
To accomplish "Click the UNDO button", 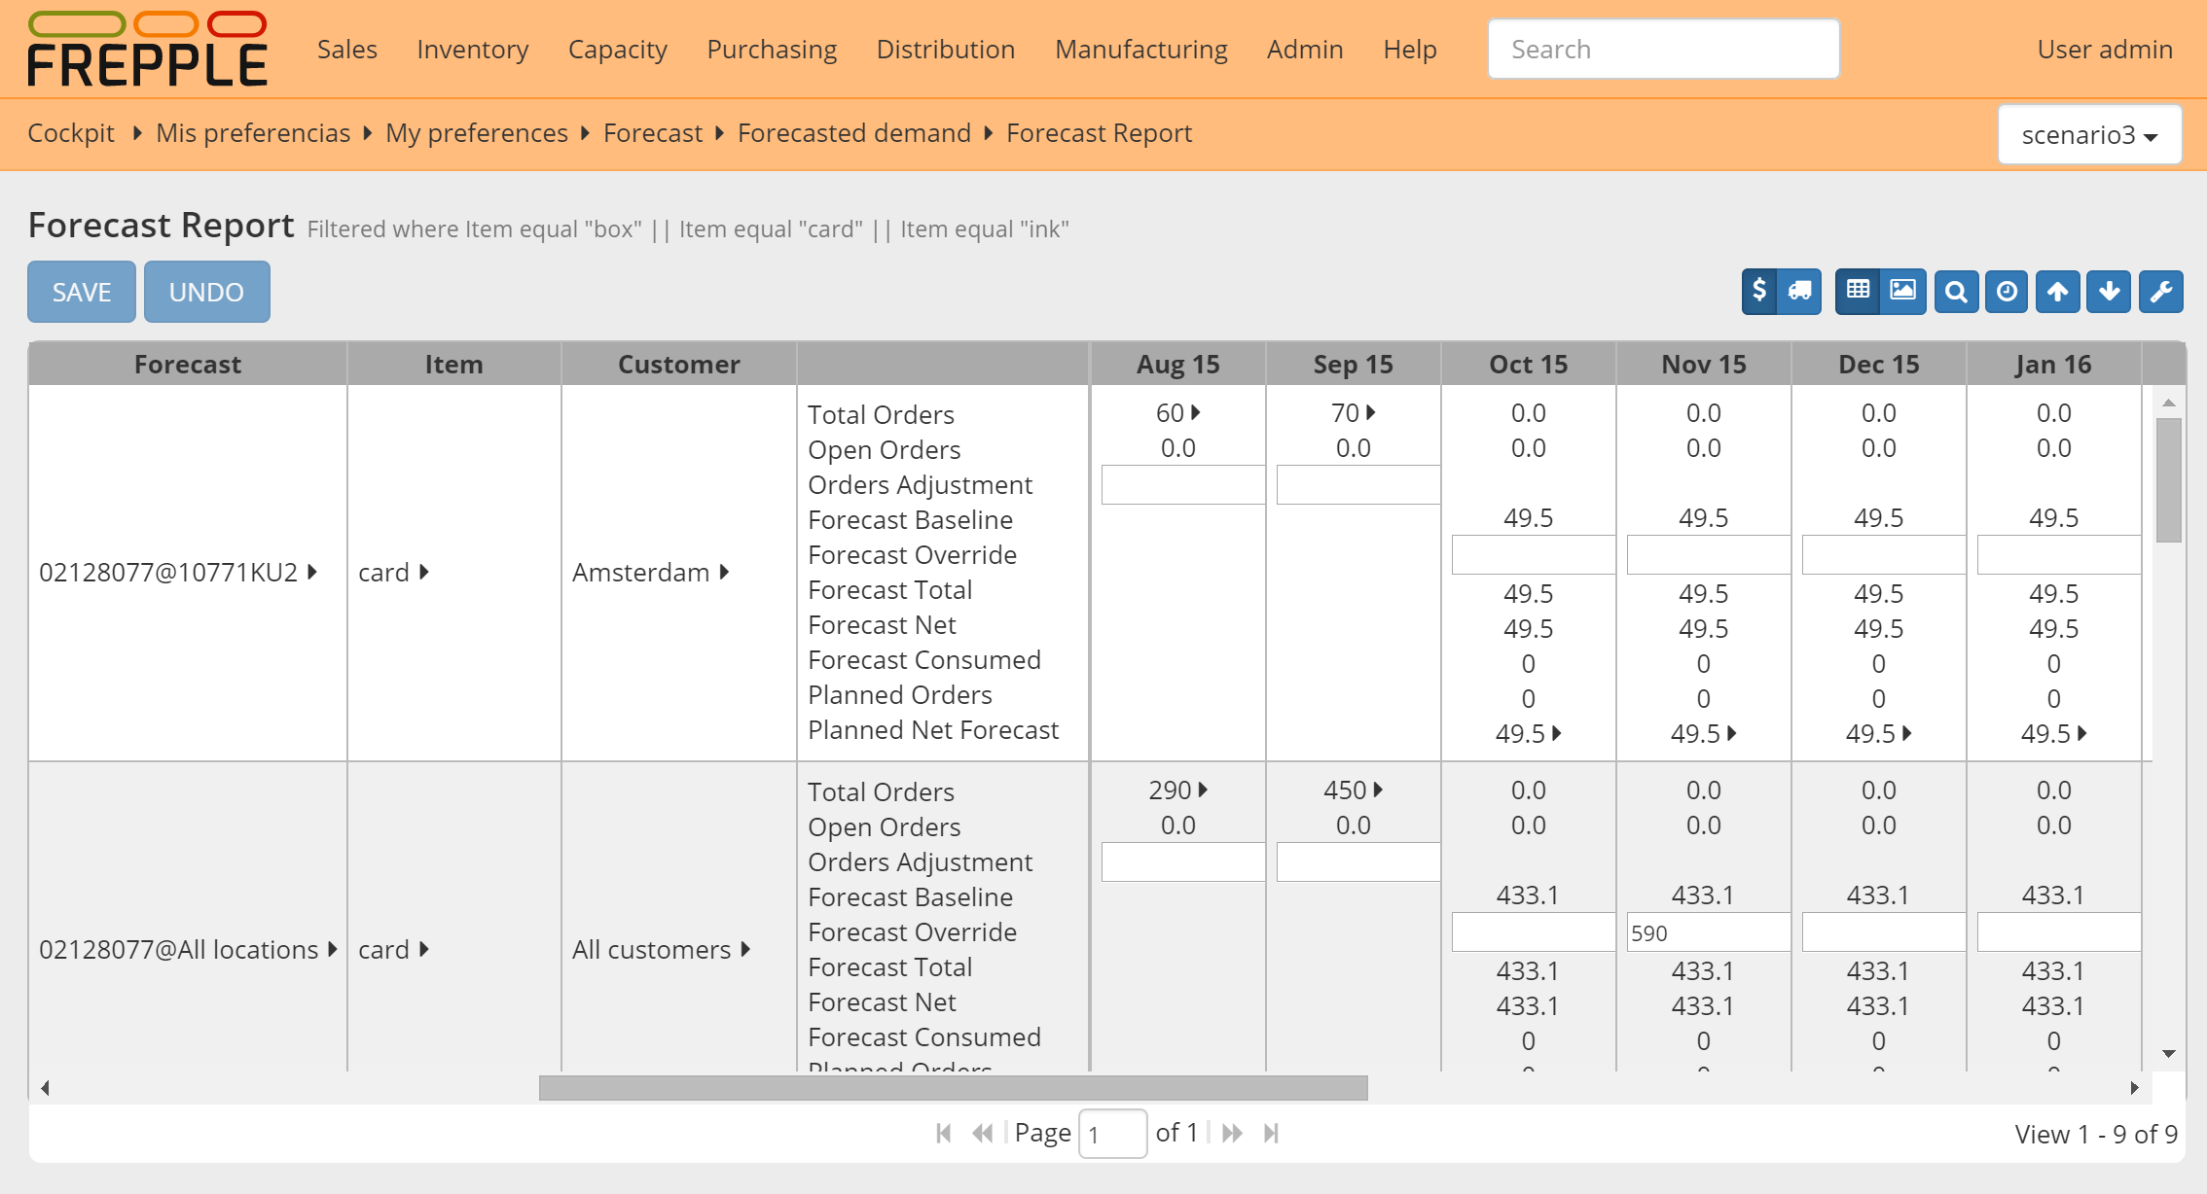I will 204,290.
